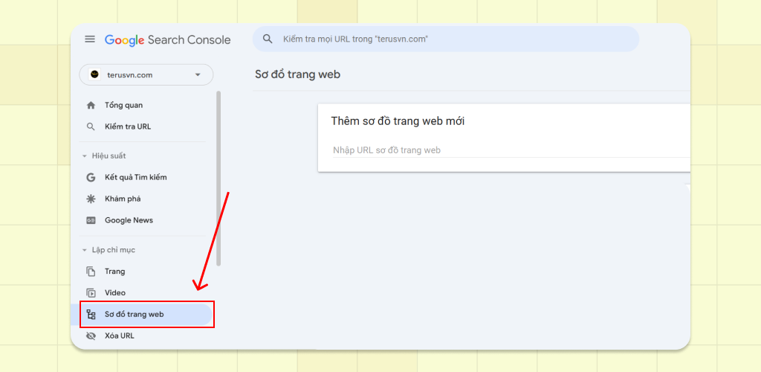
Task: Click the Tổng quan home icon
Action: [90, 106]
